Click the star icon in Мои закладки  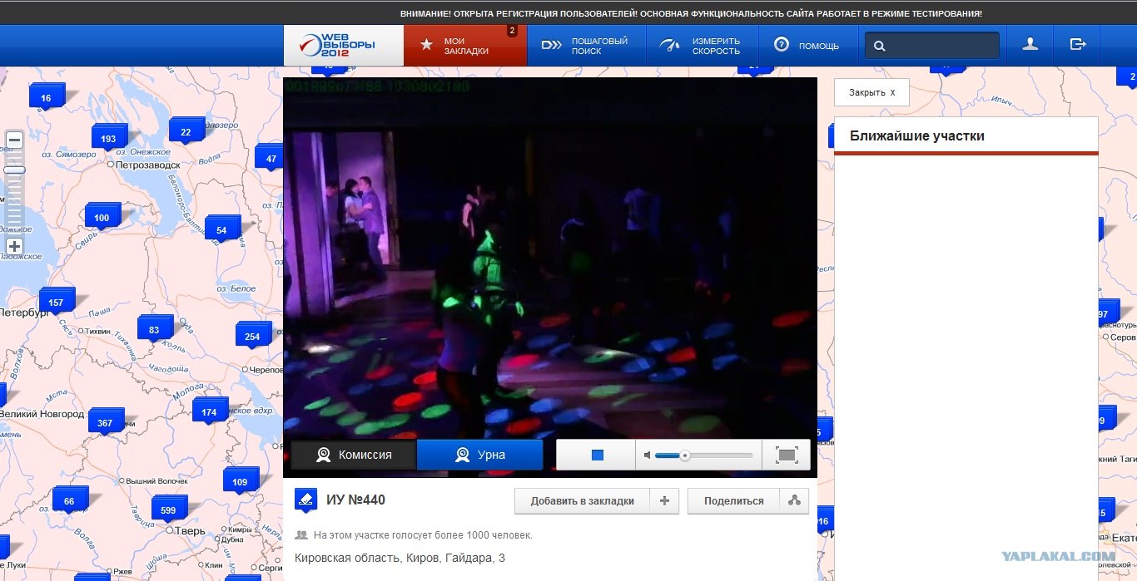pyautogui.click(x=426, y=45)
